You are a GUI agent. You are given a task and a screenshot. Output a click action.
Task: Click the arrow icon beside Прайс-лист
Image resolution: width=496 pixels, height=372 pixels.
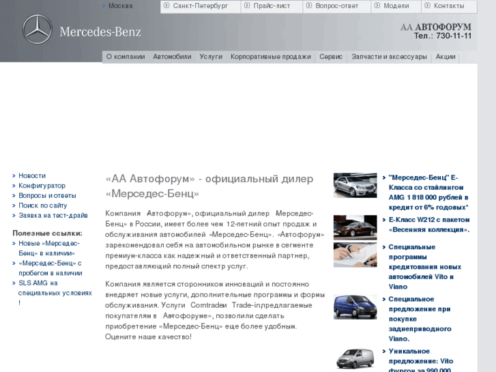coord(247,5)
